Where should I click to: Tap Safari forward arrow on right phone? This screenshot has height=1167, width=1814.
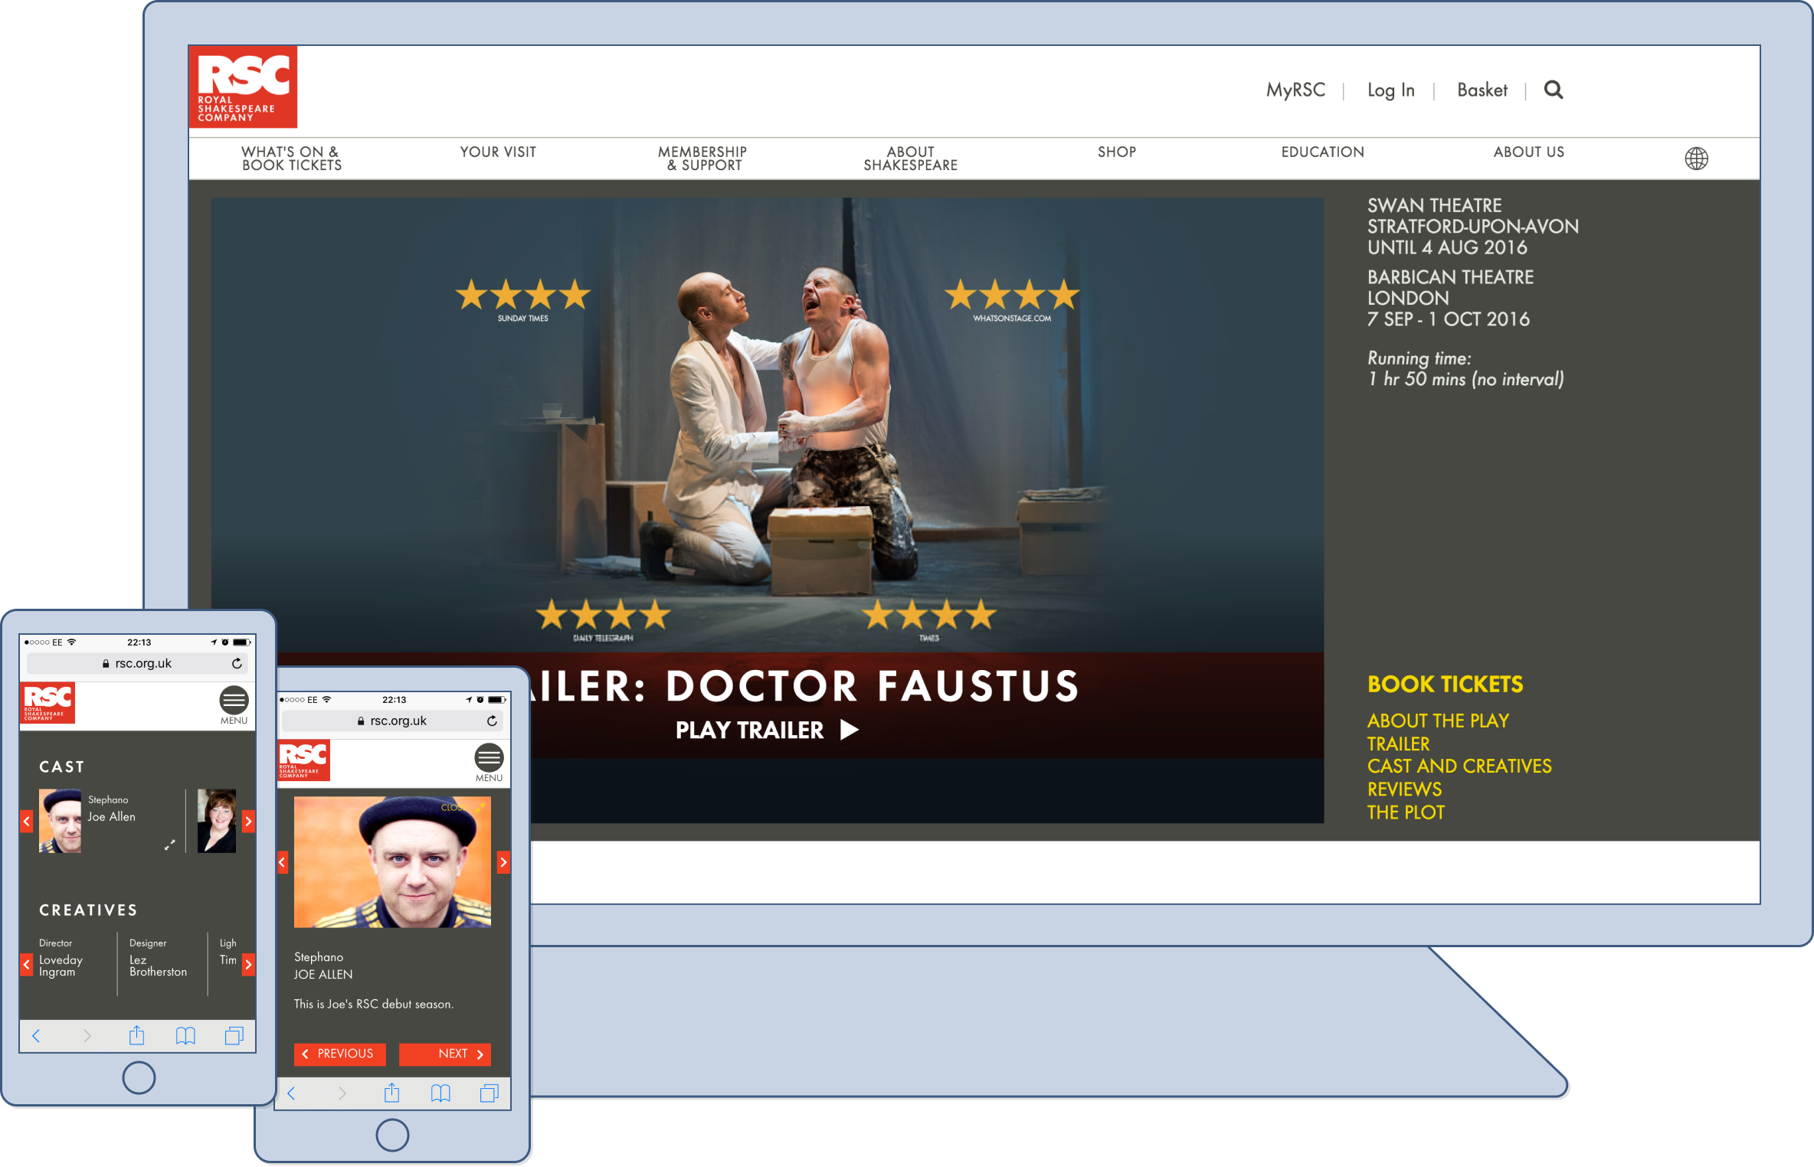pos(342,1093)
